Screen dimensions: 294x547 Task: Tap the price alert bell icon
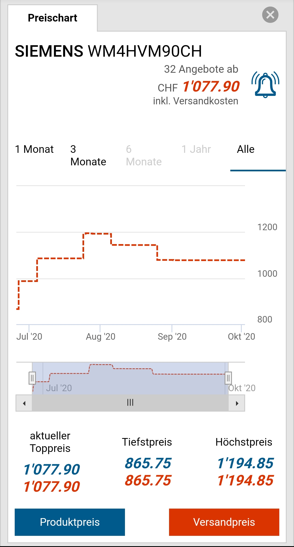tap(265, 85)
